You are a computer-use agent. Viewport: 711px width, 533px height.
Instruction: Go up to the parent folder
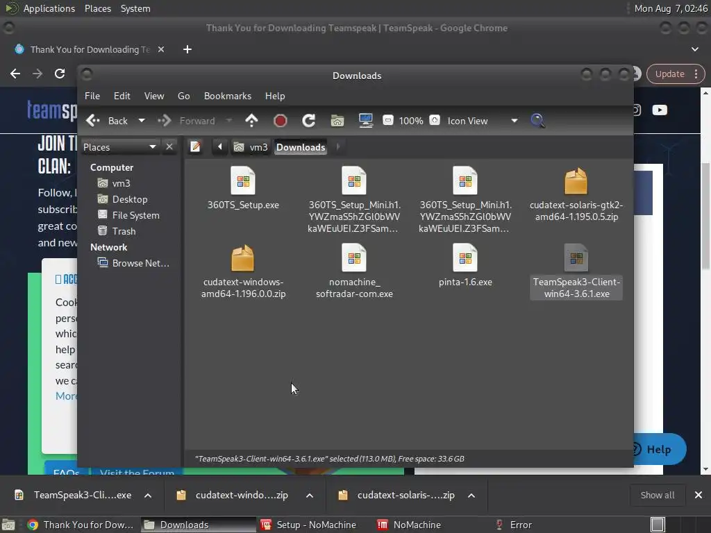coord(251,121)
